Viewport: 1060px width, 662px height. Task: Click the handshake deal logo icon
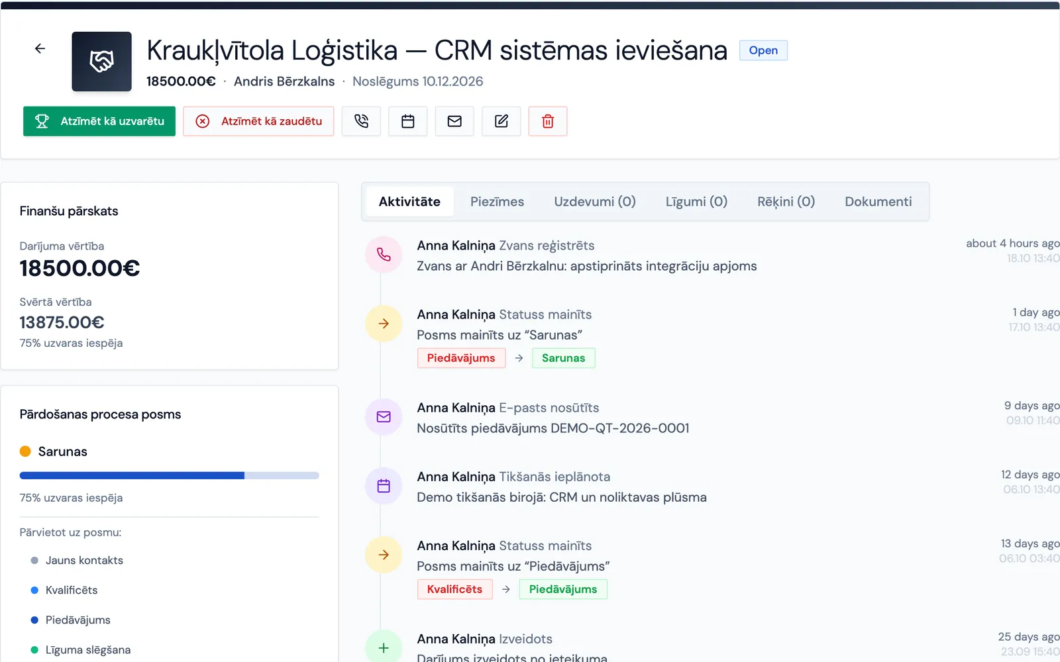(x=101, y=62)
